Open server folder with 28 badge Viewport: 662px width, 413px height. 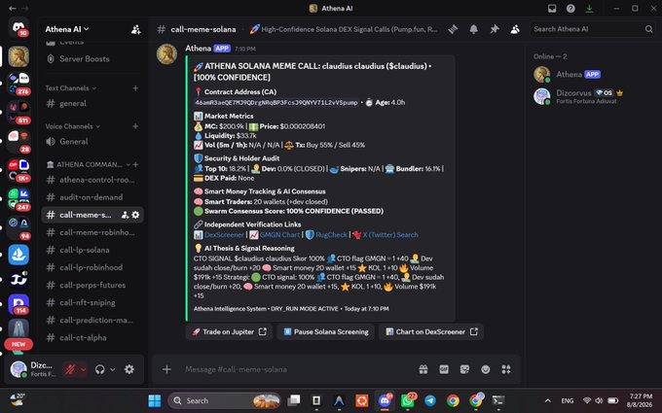pos(18,141)
